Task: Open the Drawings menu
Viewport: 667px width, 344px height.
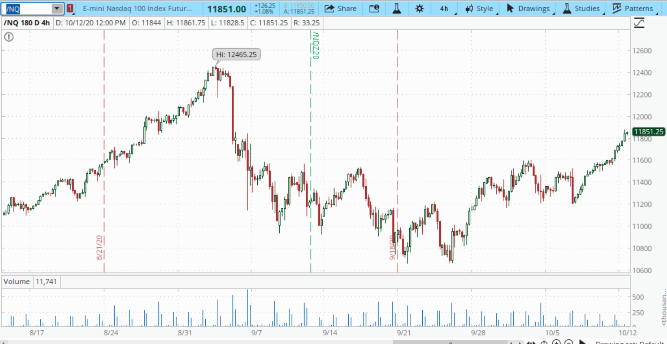Action: [x=528, y=9]
